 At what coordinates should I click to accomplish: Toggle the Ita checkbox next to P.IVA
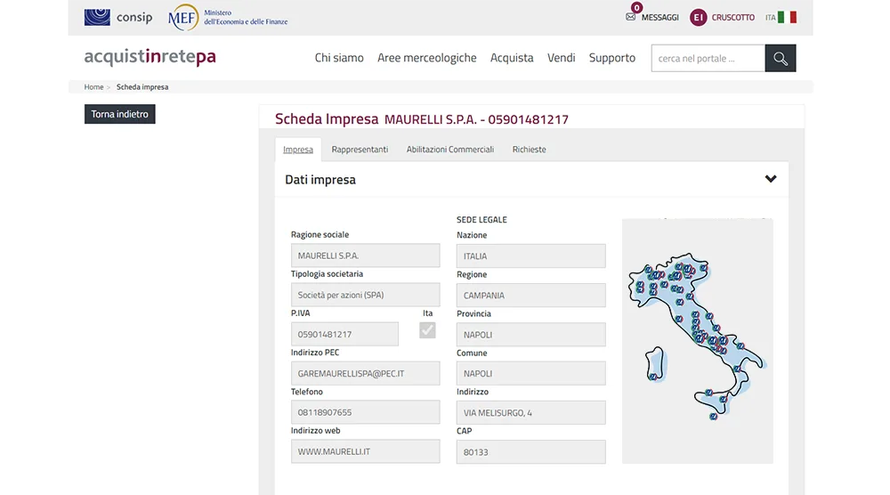(x=427, y=330)
